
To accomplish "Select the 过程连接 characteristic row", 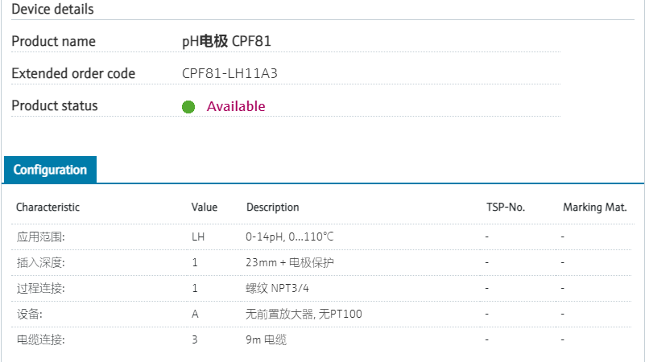I will [x=40, y=288].
